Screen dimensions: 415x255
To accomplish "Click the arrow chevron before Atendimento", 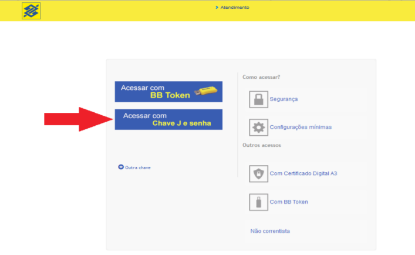I will pos(217,8).
